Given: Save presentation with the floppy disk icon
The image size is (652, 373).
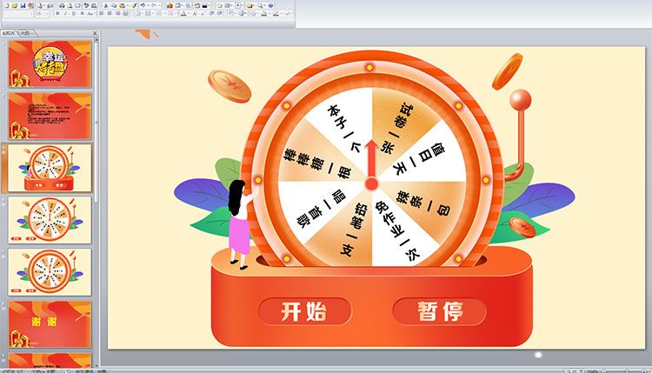Looking at the screenshot, I should pos(23,5).
